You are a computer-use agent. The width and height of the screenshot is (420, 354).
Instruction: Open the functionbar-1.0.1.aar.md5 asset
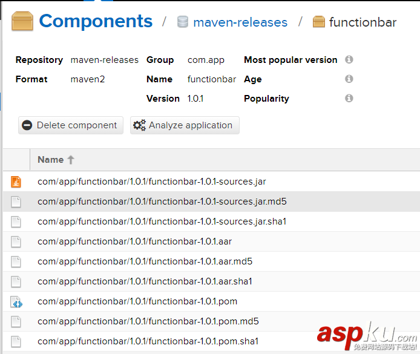tap(212, 261)
